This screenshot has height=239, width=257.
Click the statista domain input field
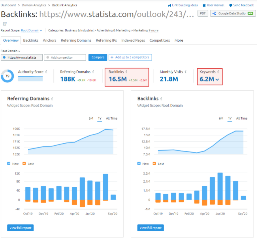pos(22,57)
